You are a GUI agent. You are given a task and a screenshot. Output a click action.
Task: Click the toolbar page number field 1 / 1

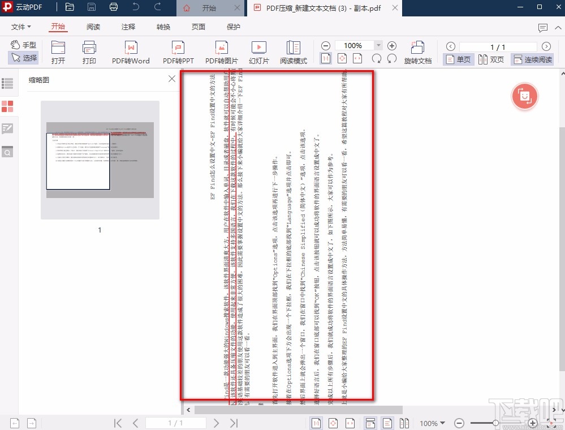tap(498, 47)
